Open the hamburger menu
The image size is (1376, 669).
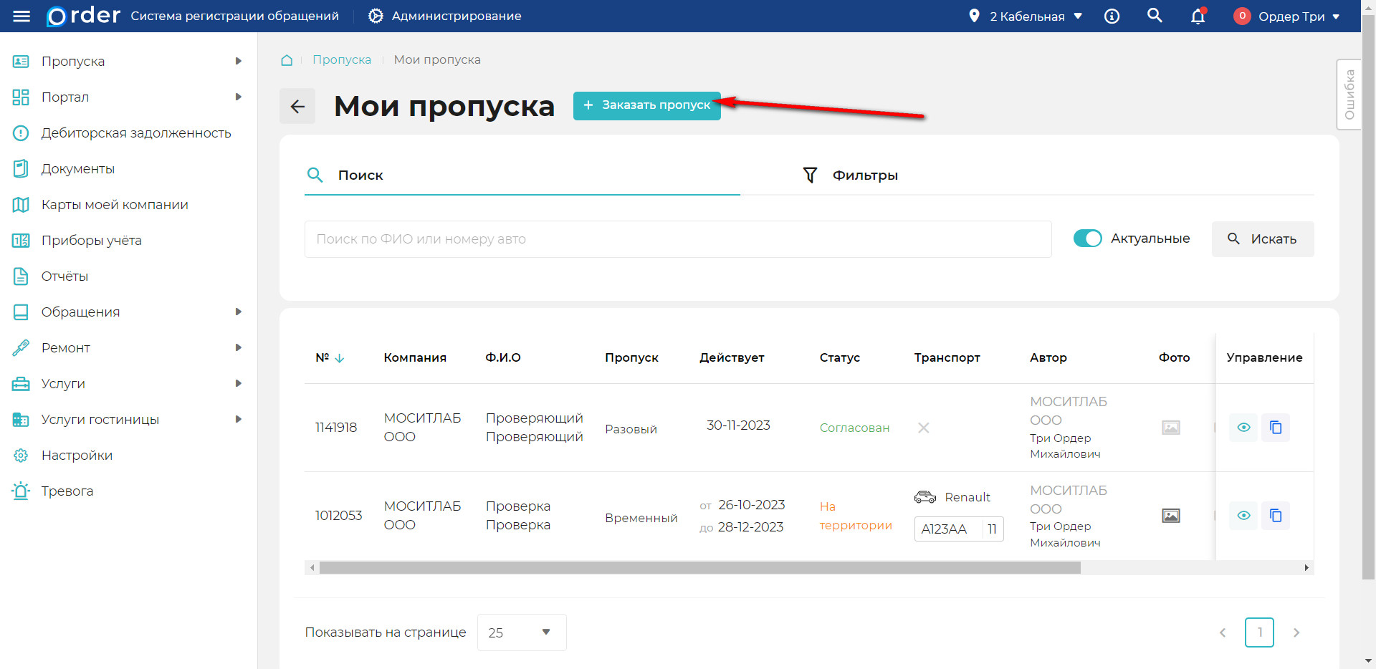click(21, 16)
